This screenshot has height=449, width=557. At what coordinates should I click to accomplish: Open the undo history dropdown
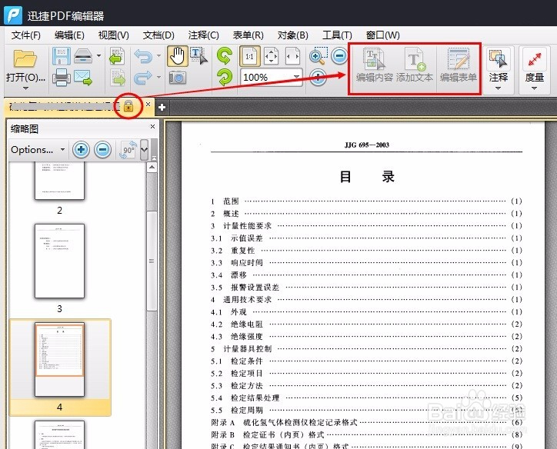coord(158,55)
